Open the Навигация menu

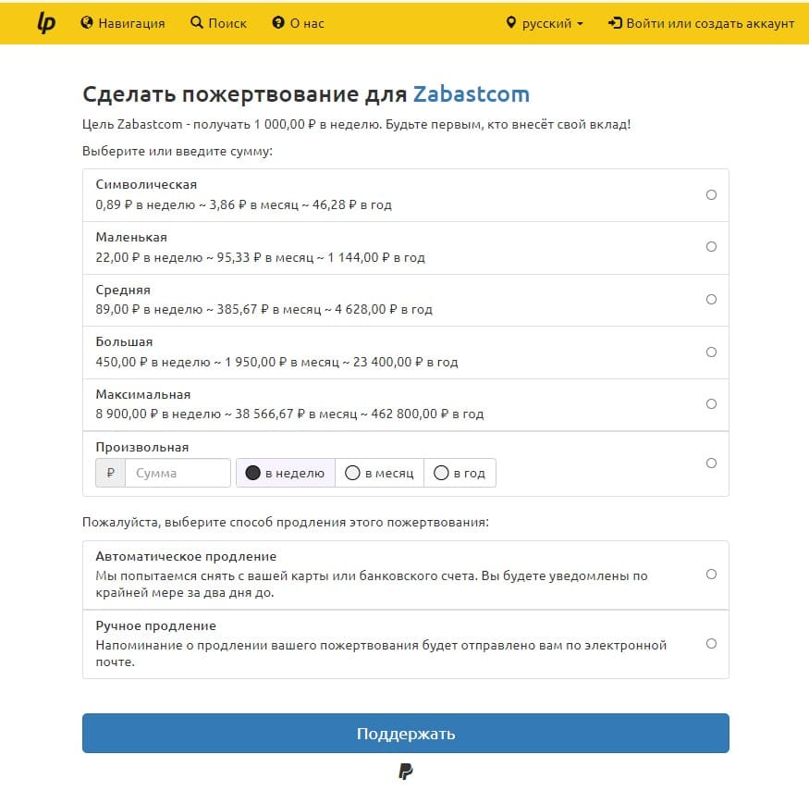[x=130, y=23]
